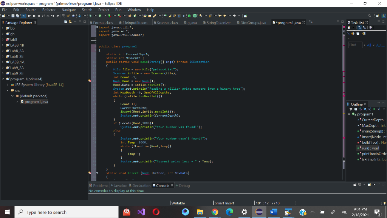Switch to the Problems tab
This screenshot has height=218, width=387.
pyautogui.click(x=101, y=185)
